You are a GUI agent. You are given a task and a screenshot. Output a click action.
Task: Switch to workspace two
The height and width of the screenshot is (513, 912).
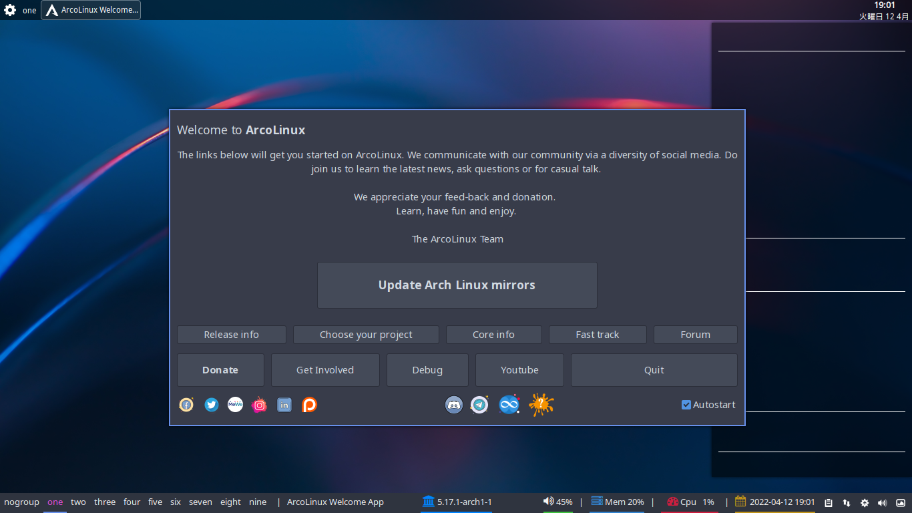(78, 502)
